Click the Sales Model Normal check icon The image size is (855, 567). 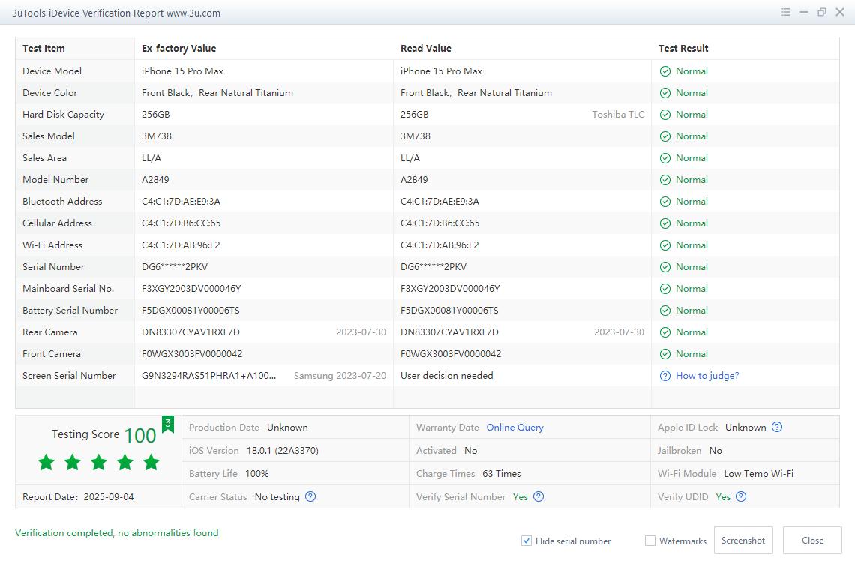665,136
